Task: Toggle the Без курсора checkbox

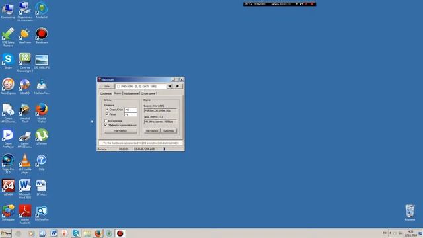Action: pyautogui.click(x=106, y=121)
